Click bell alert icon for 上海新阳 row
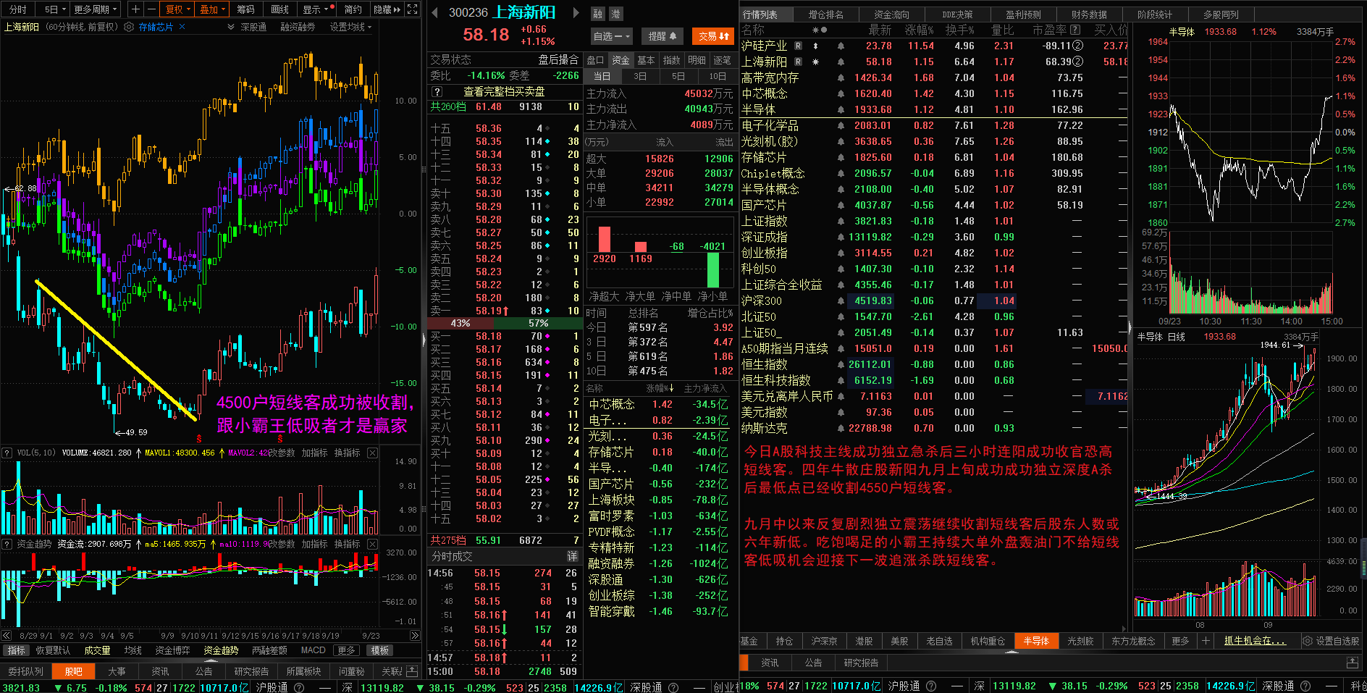 (x=841, y=62)
